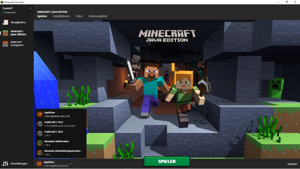Pick the CultCraft 1.15.2 furnace icon

(39, 124)
